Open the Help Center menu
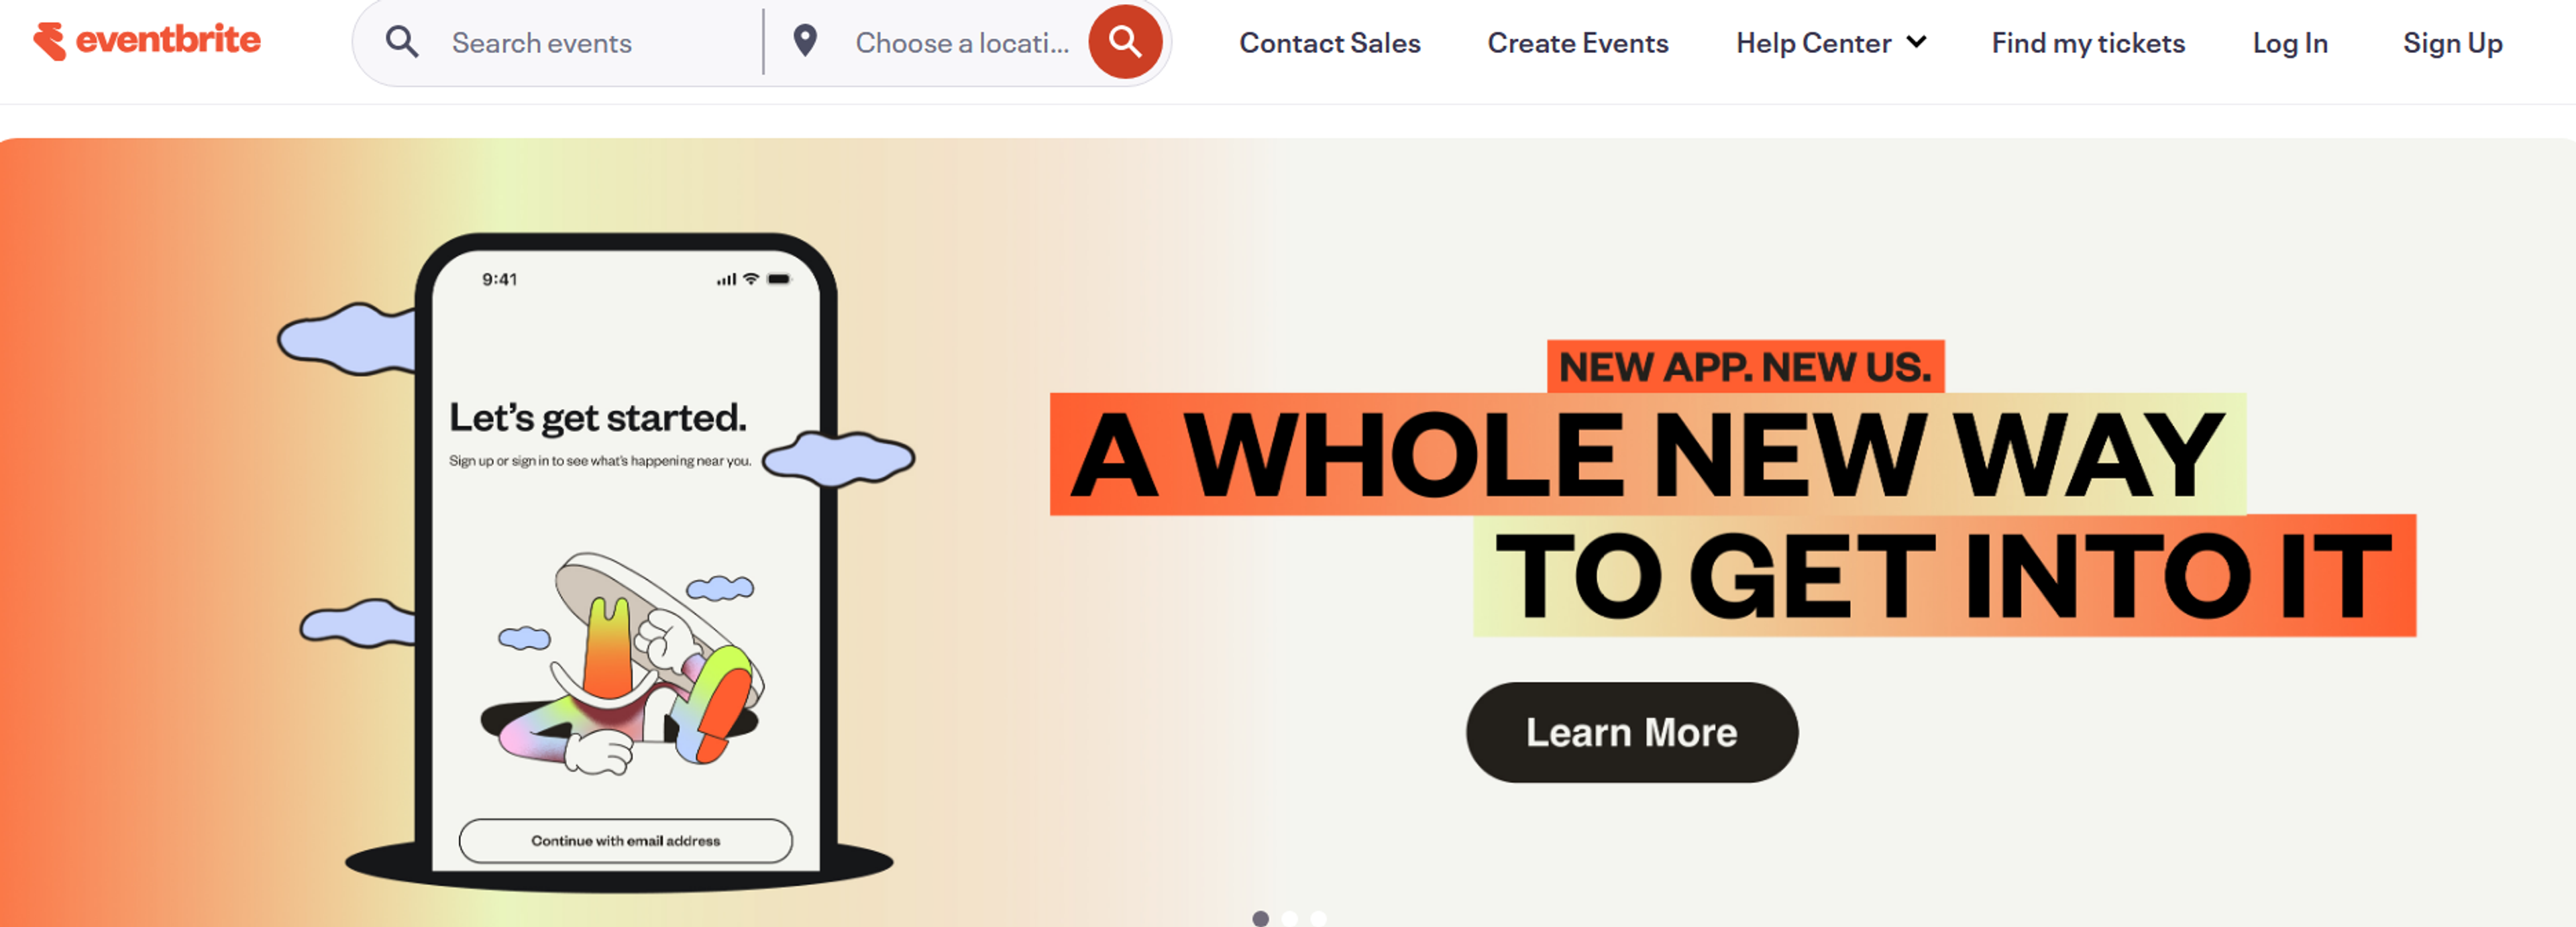This screenshot has width=2576, height=927. point(1830,43)
